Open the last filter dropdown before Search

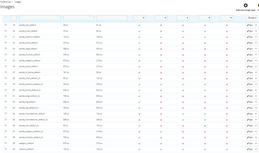(x=227, y=18)
